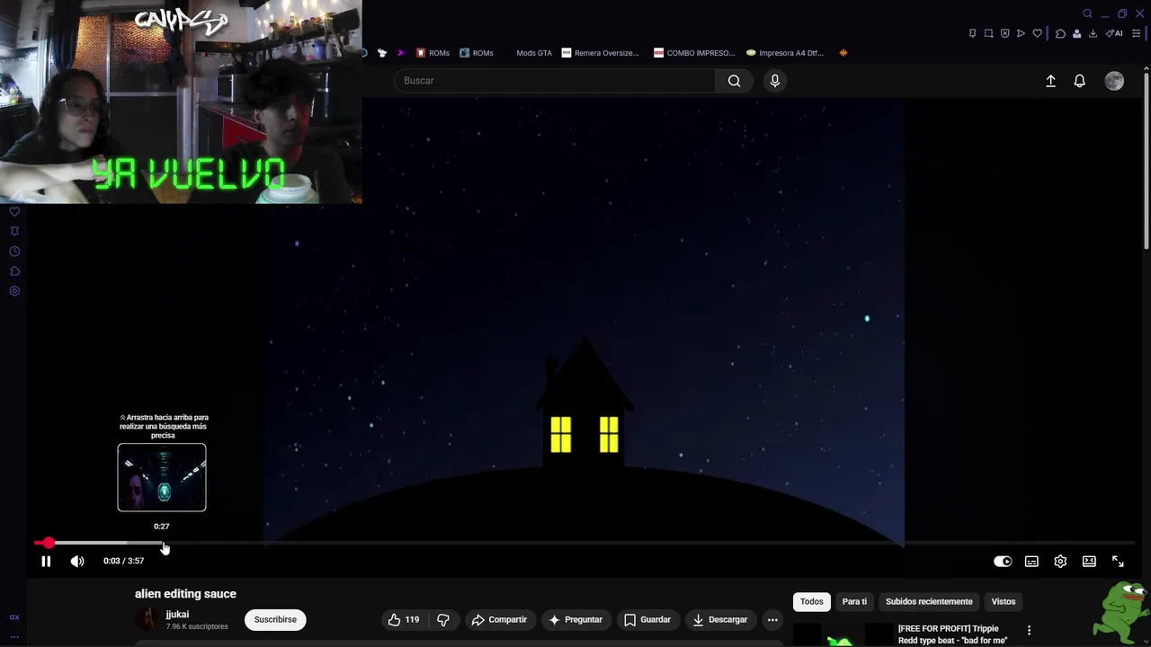Click the Buscar search field
This screenshot has width=1151, height=647.
point(554,81)
